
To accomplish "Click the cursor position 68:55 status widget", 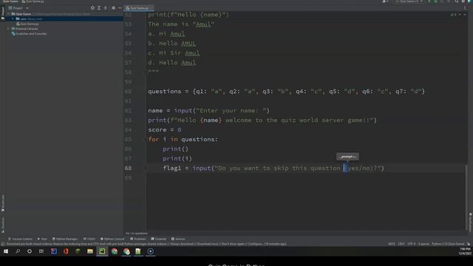I will (x=392, y=244).
